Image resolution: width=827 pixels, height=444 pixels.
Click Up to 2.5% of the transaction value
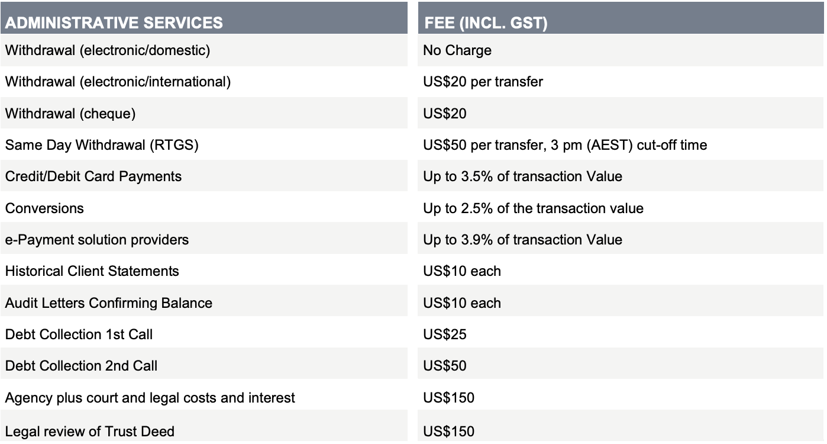click(x=533, y=208)
